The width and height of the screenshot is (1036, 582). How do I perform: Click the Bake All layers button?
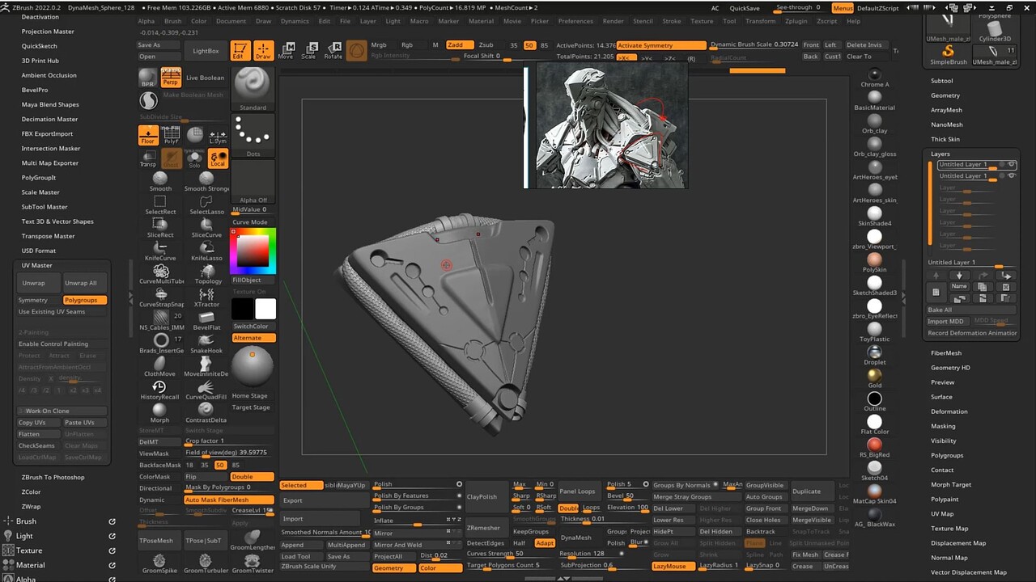pyautogui.click(x=970, y=310)
